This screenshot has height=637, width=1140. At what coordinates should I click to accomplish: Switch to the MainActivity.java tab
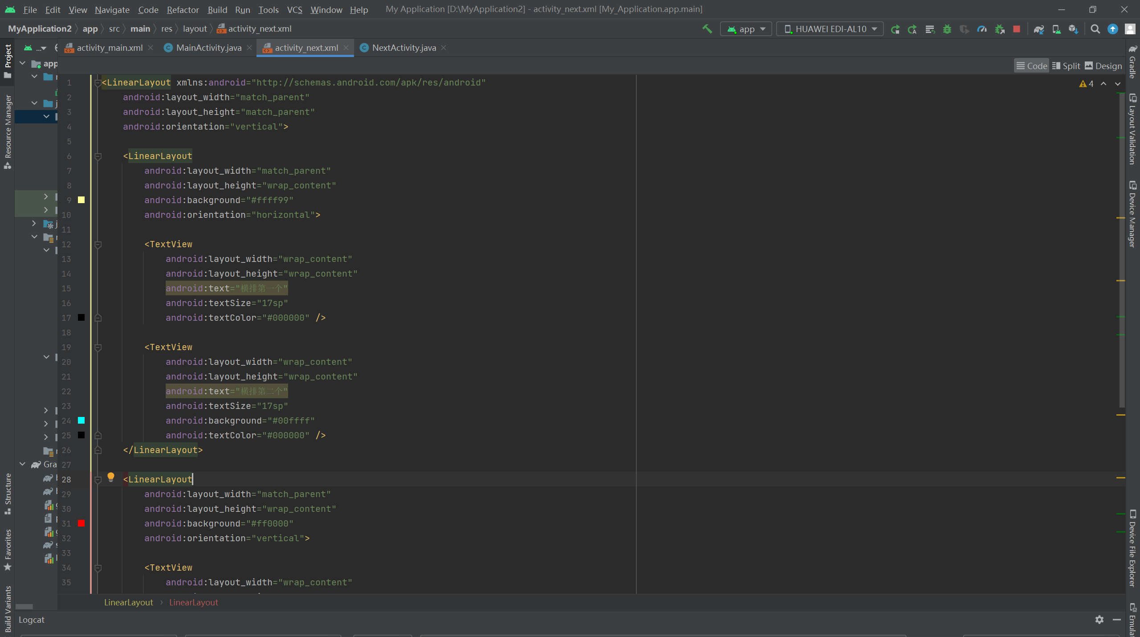[x=208, y=48]
